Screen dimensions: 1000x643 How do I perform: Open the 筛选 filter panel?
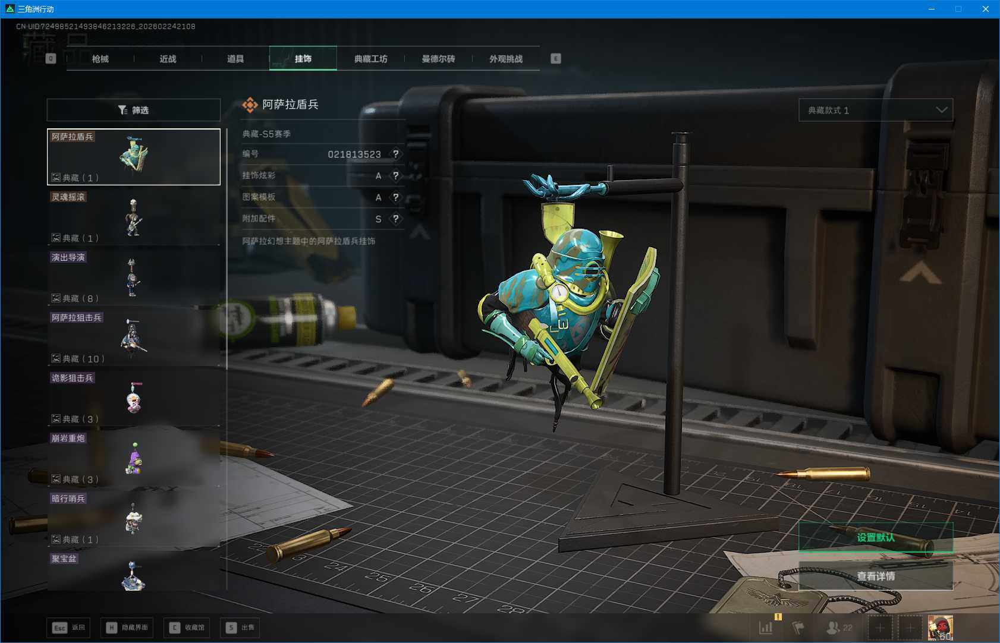[133, 110]
